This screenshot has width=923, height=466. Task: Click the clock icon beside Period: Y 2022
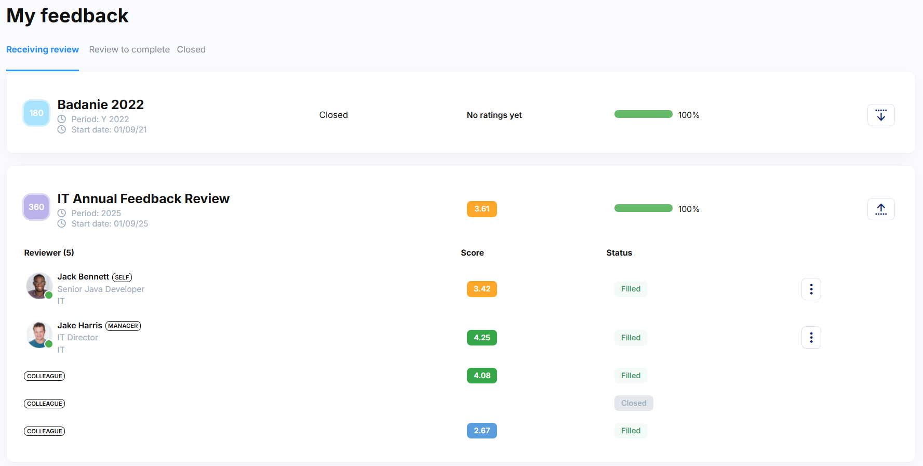point(62,119)
